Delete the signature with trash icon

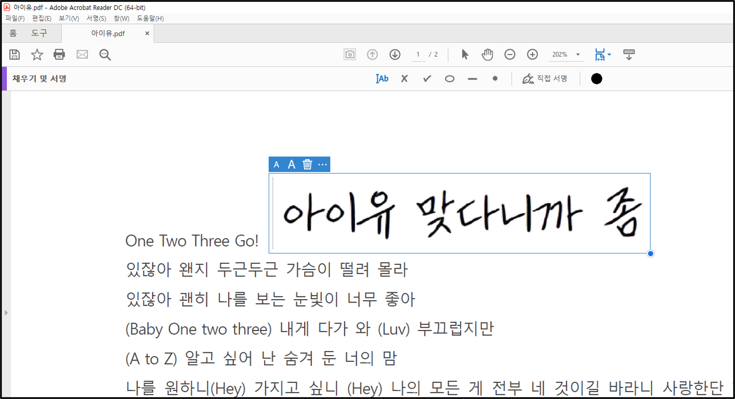coord(307,164)
